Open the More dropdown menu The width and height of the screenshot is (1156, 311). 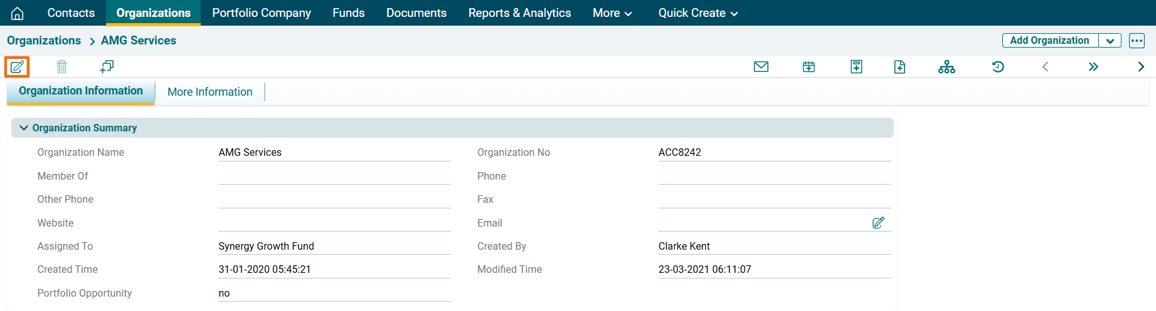[x=612, y=13]
